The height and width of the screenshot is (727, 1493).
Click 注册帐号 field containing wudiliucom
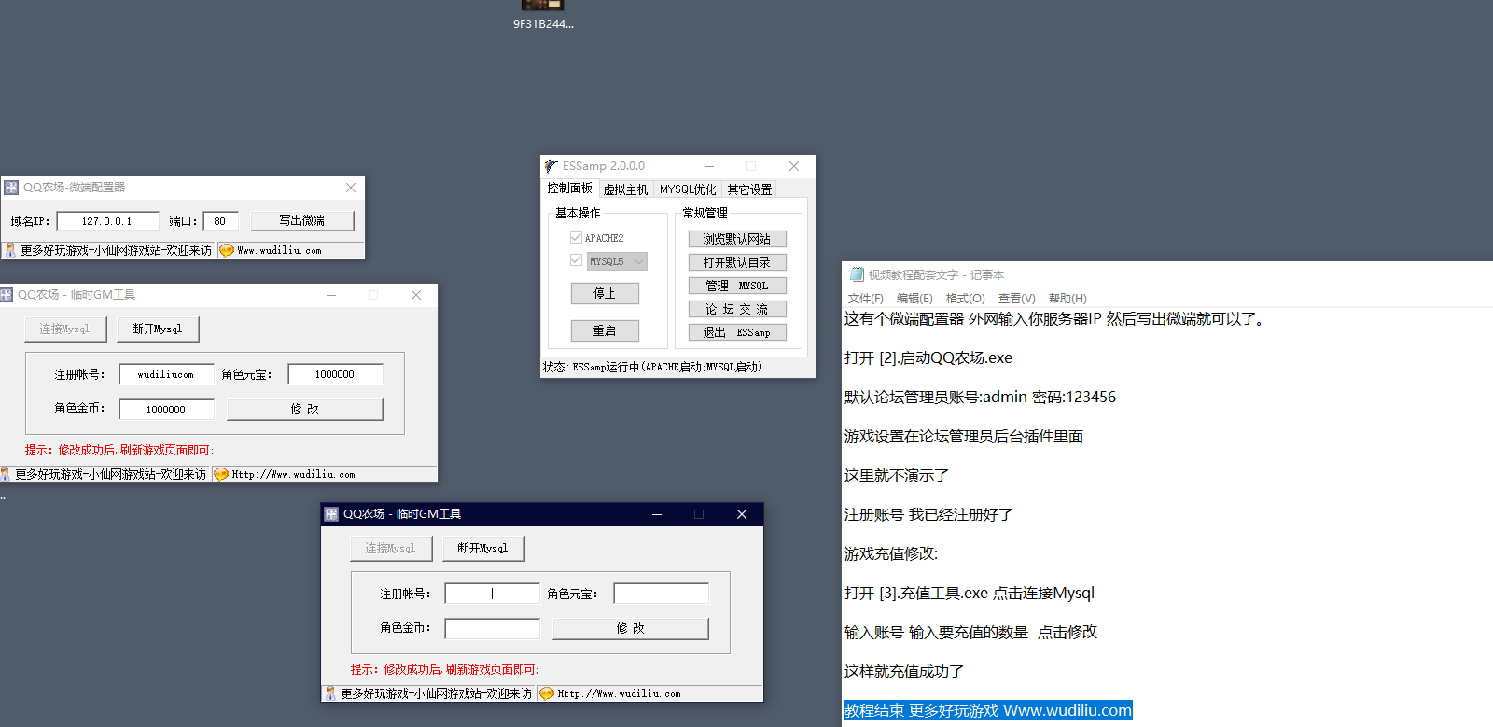[x=166, y=374]
